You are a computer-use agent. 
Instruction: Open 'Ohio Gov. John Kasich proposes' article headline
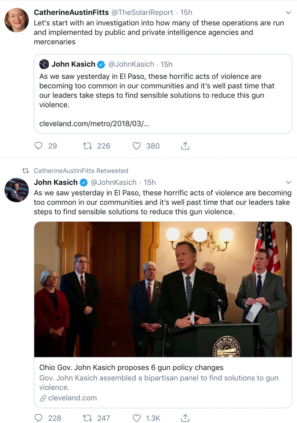pyautogui.click(x=131, y=367)
